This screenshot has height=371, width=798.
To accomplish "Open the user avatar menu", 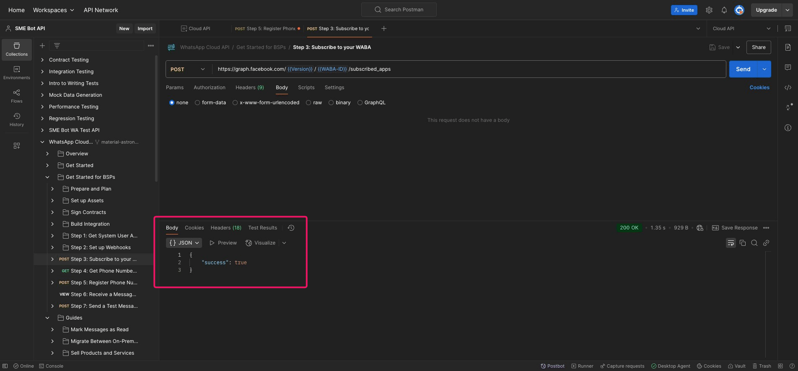I will pyautogui.click(x=739, y=10).
